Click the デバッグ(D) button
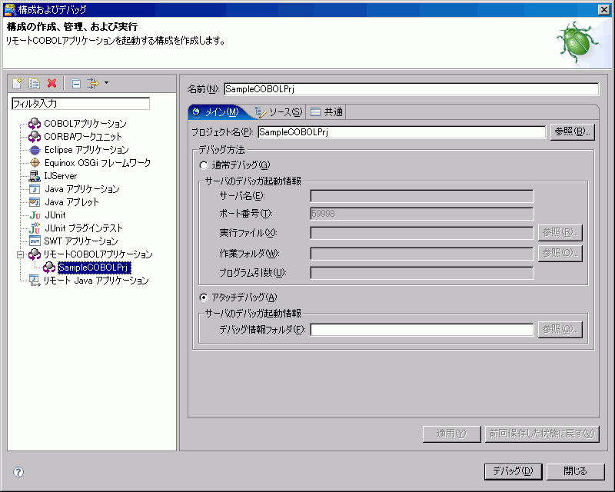615x492 pixels. point(513,471)
